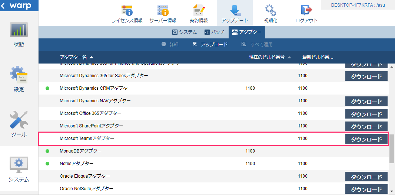Click the すべて適用 apply all item
The height and width of the screenshot is (195, 395).
click(x=257, y=44)
